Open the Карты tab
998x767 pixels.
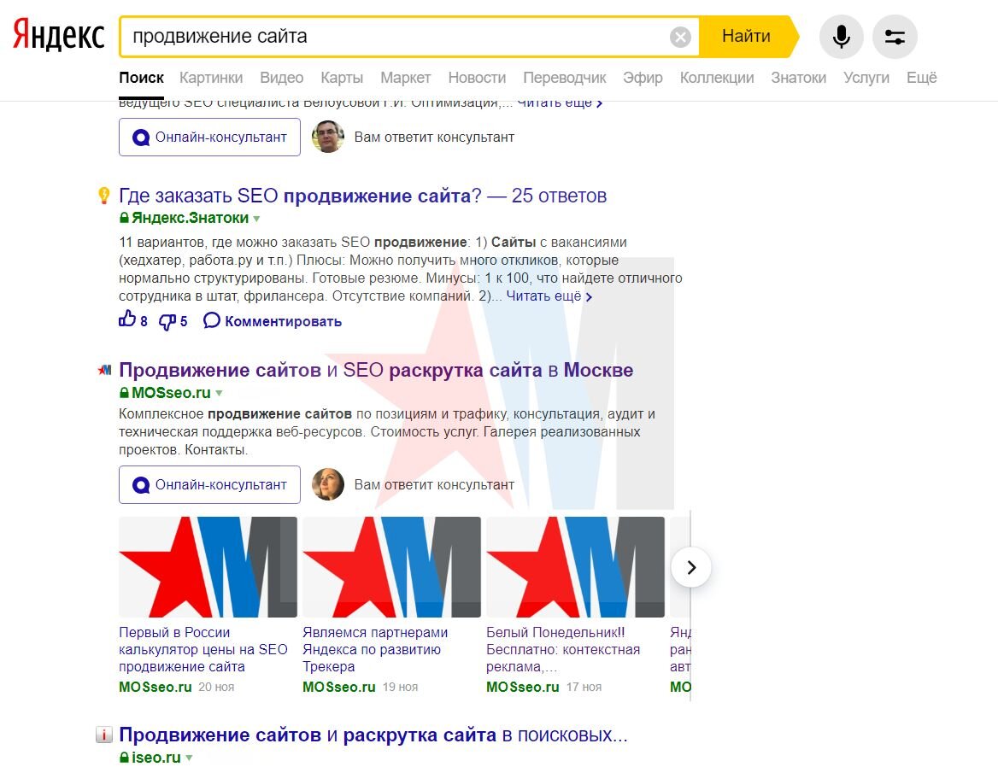coord(342,78)
